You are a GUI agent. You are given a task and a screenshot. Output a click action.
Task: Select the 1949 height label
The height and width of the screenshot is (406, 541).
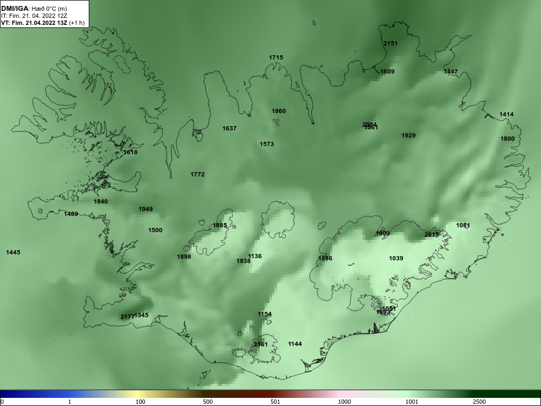[x=146, y=209]
